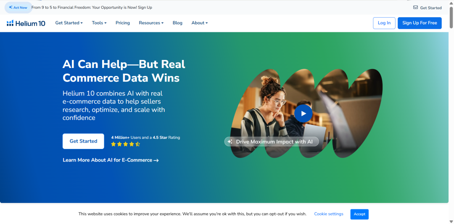This screenshot has height=224, width=454.
Task: Open the About dropdown menu
Action: click(x=199, y=23)
